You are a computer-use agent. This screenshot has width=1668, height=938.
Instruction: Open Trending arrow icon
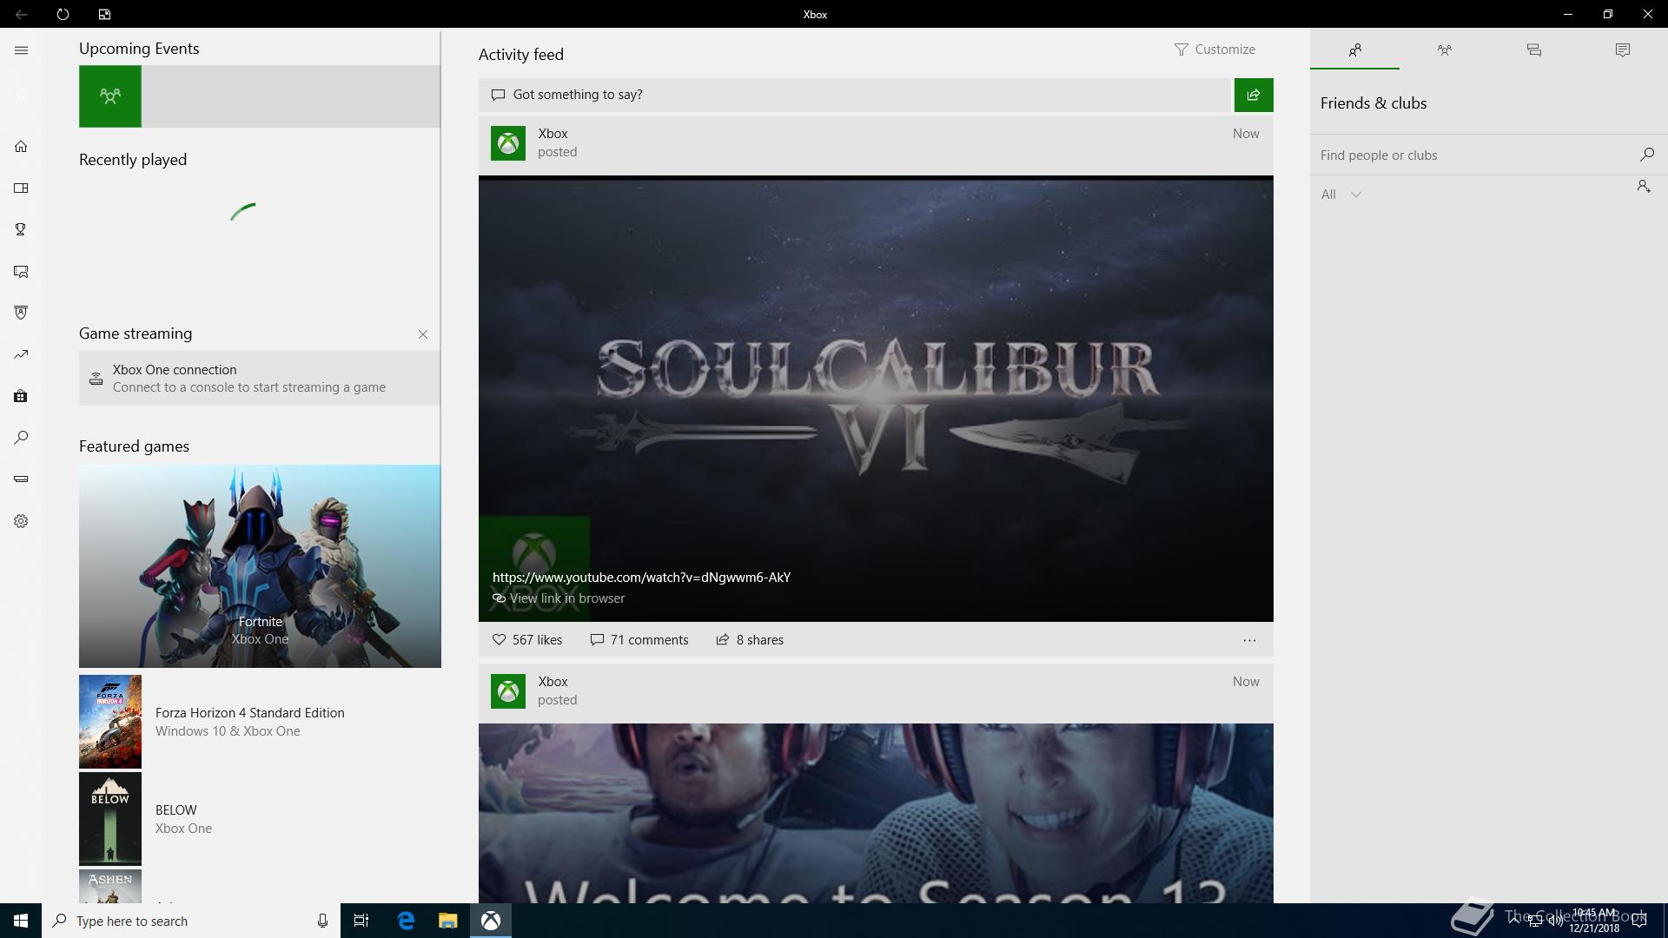pos(21,354)
